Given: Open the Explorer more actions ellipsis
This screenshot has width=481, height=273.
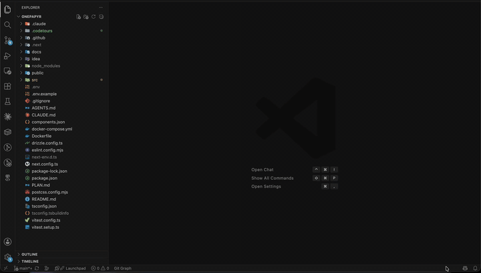Looking at the screenshot, I should 101,7.
